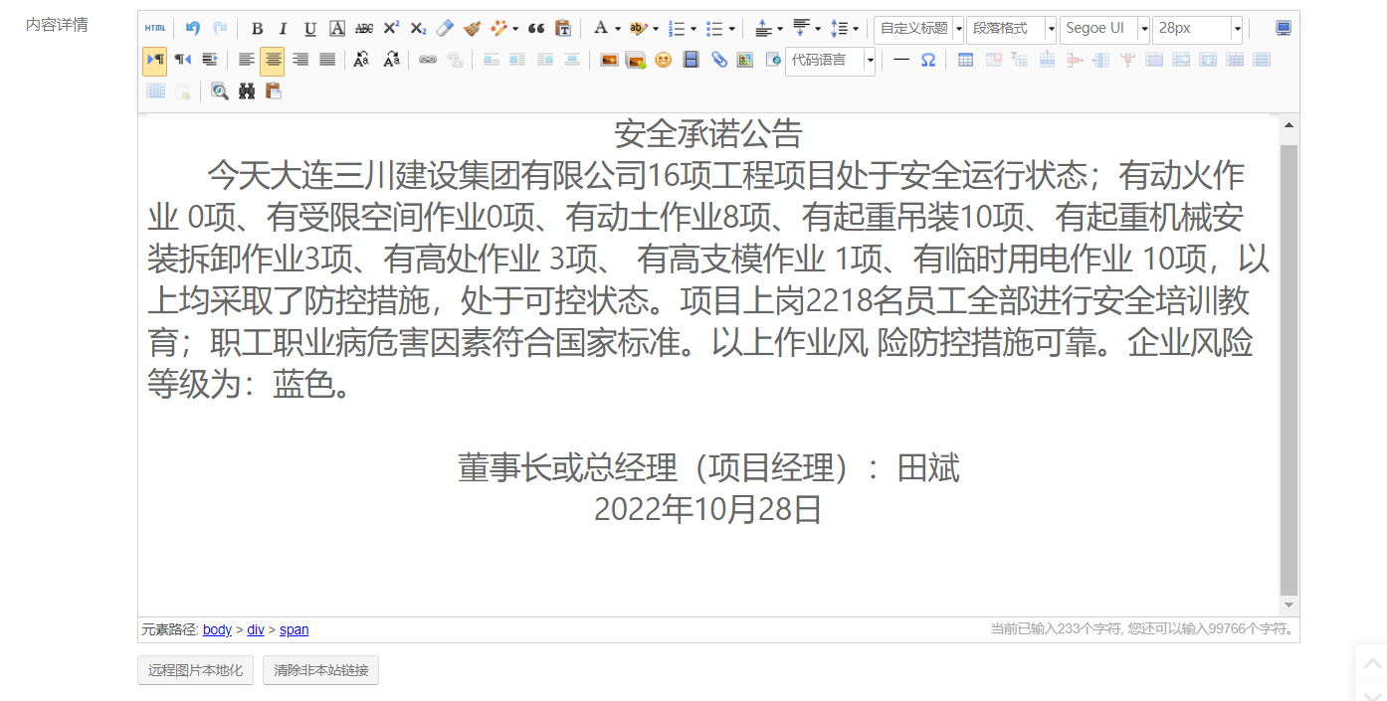
Task: Open the multiple image upload dialog
Action: (x=636, y=60)
